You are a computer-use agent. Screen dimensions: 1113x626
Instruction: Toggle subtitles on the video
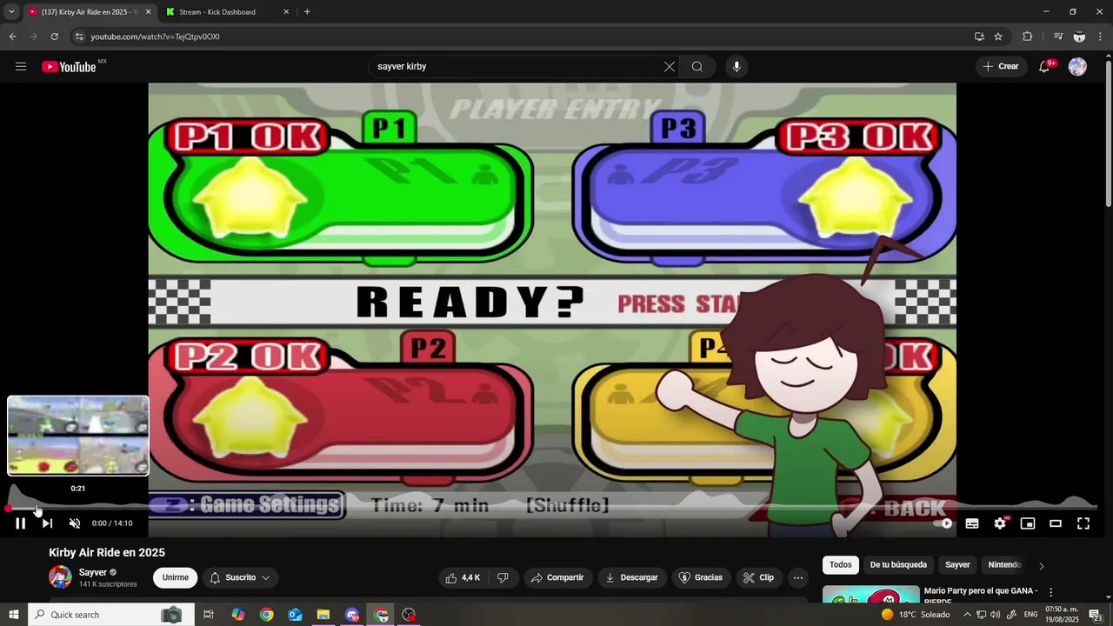pos(972,523)
